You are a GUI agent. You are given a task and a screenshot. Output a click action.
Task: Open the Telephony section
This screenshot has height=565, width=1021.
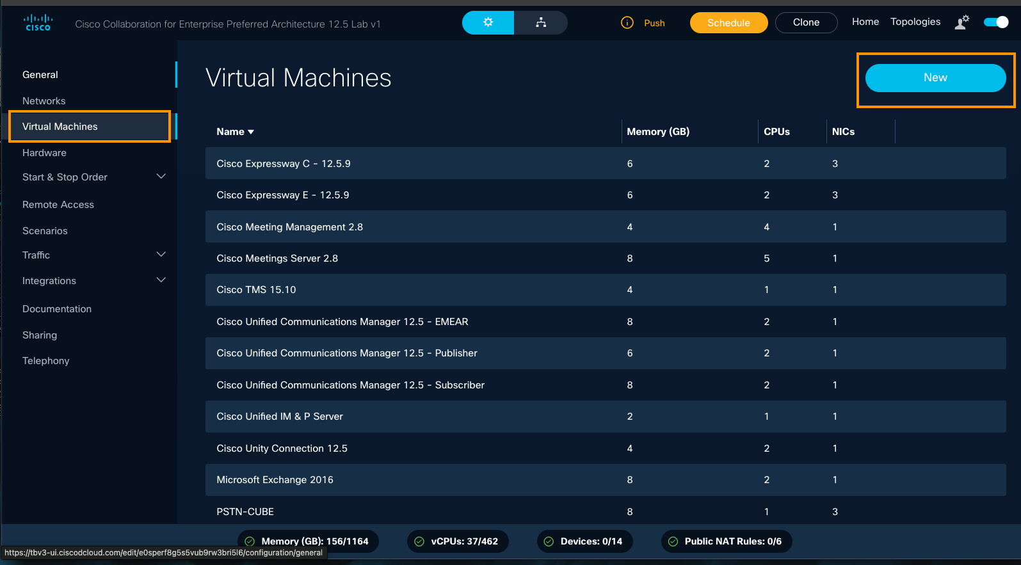click(x=45, y=361)
